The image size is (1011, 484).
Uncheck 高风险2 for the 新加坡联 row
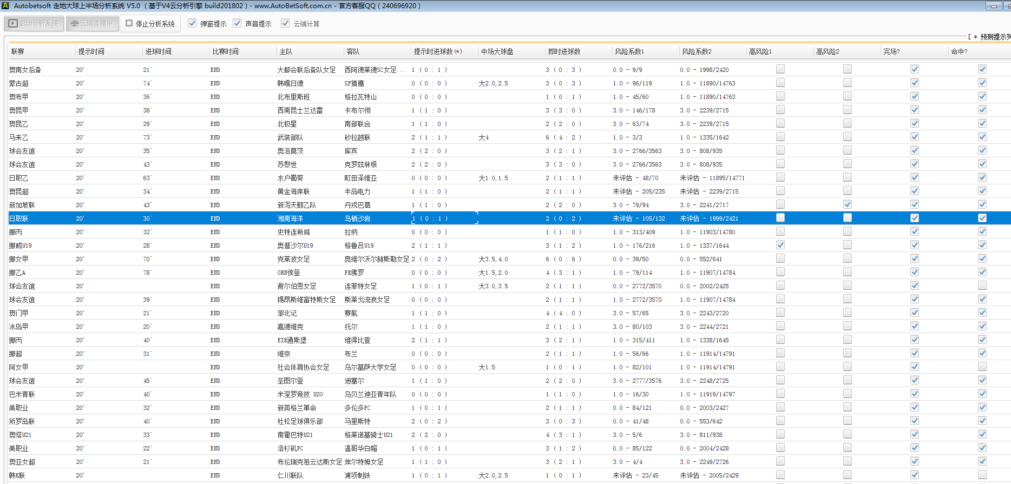tap(848, 204)
